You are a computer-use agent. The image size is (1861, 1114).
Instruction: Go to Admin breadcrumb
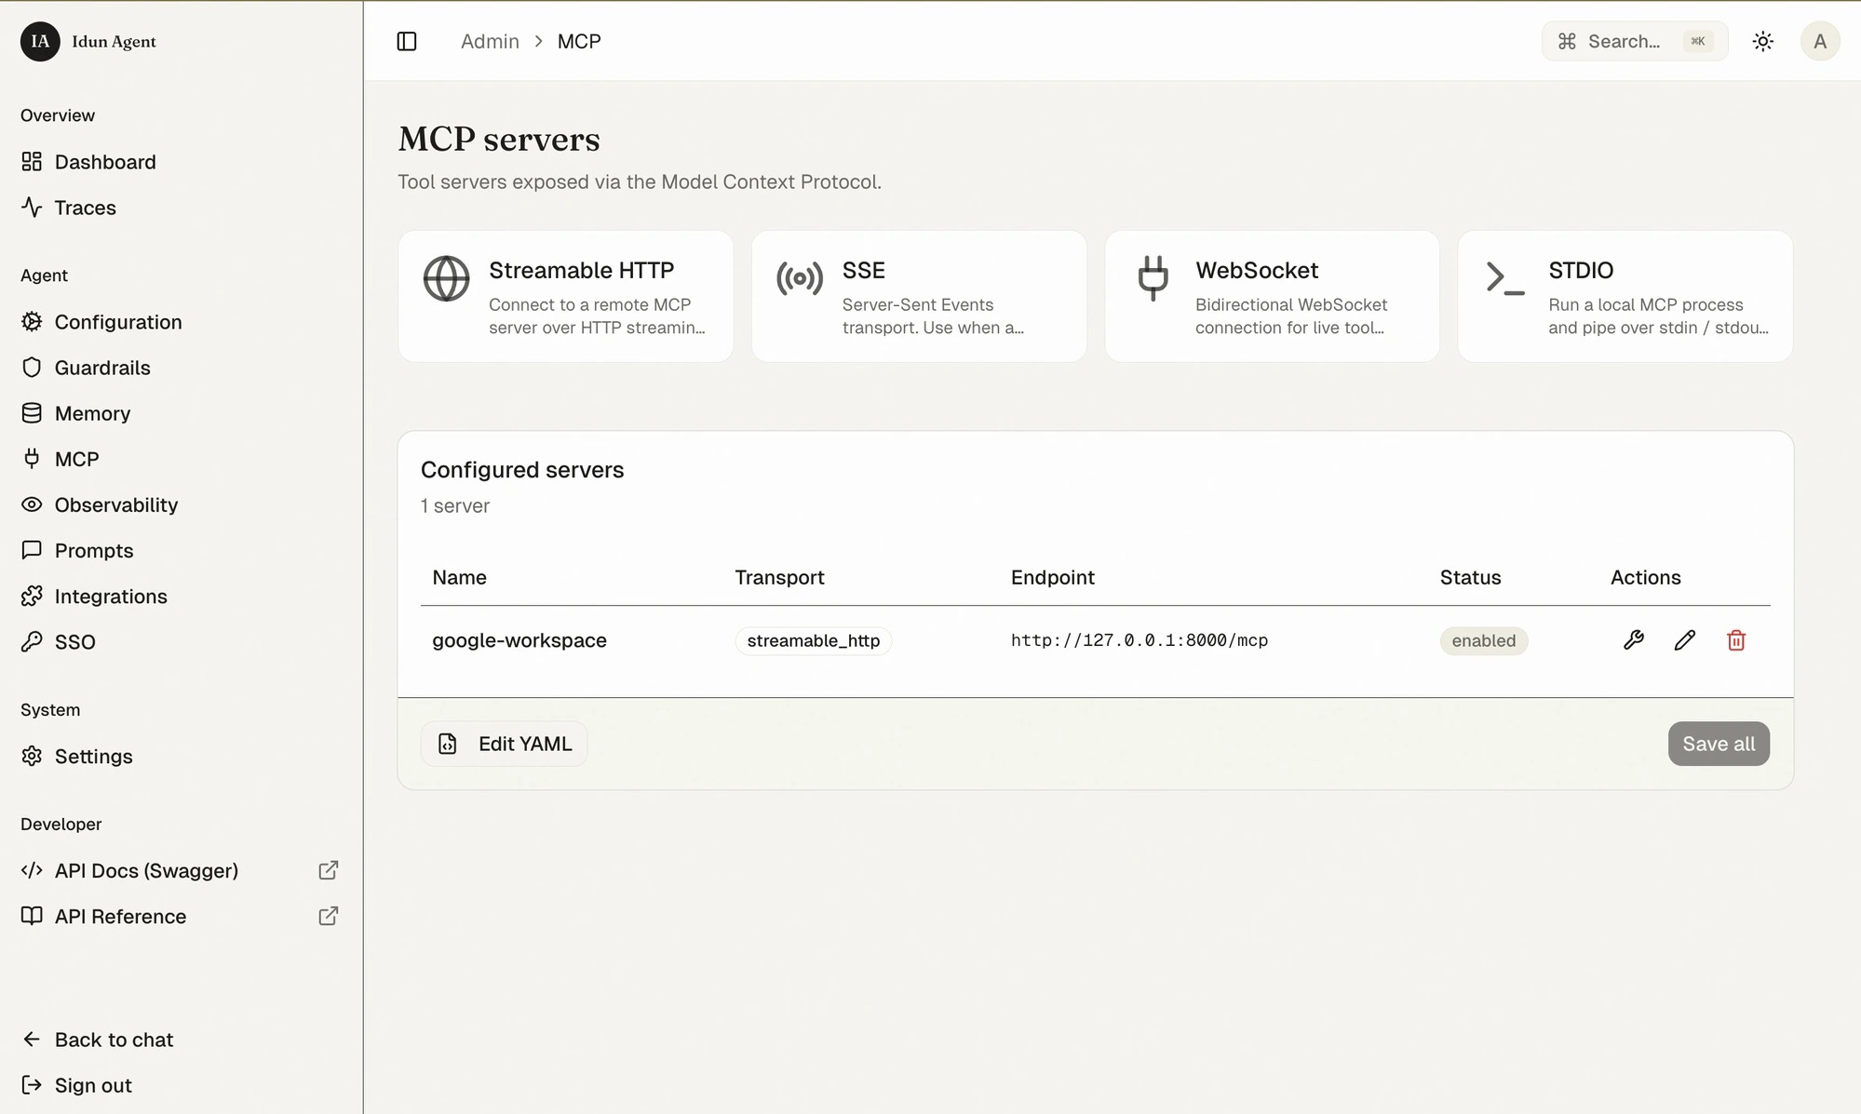[490, 41]
